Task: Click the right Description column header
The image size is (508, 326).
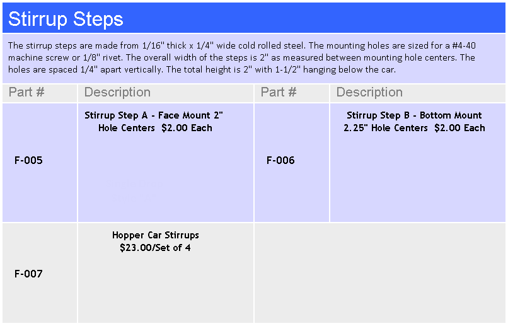Action: pos(369,92)
